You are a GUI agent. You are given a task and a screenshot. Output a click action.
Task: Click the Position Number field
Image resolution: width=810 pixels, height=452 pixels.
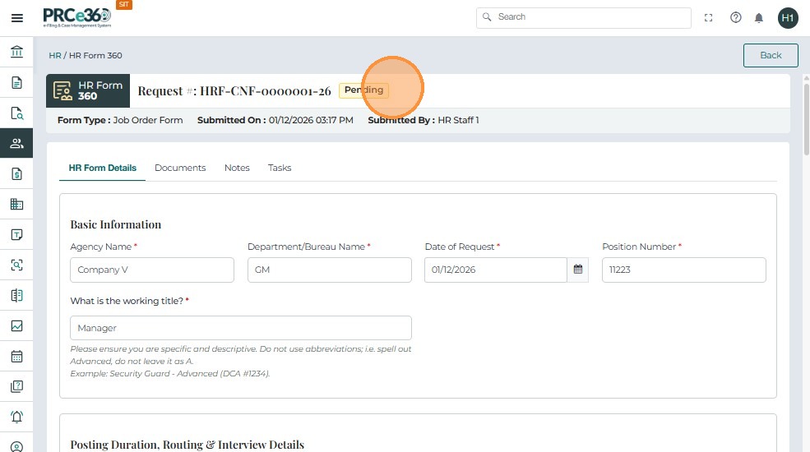point(683,270)
